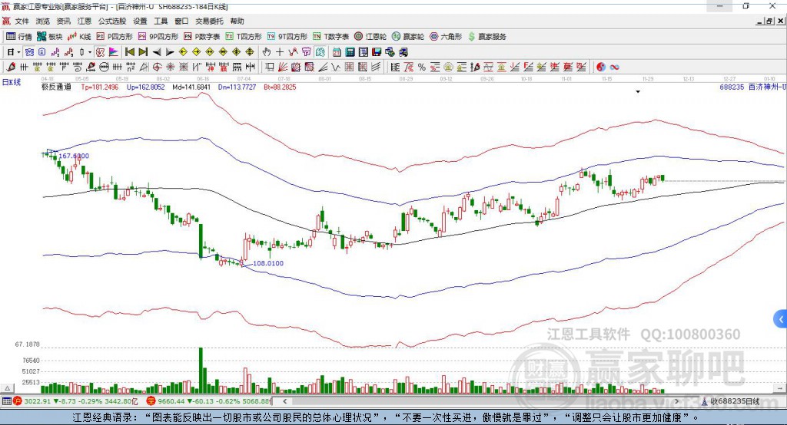Image resolution: width=787 pixels, height=425 pixels.
Task: Click the first yellow diamond arrow icon
Action: click(183, 52)
